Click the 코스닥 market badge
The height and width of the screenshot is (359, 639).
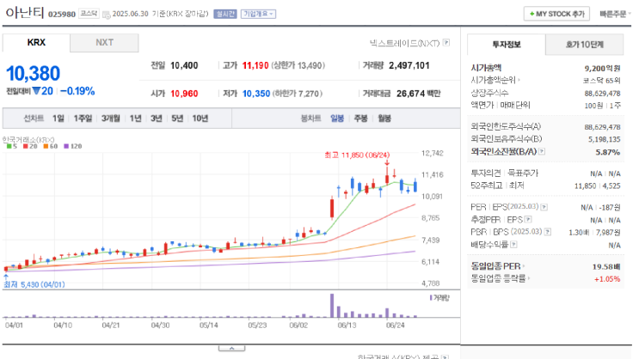(89, 14)
